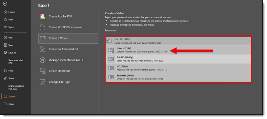267x119 pixels.
Task: Select Save as Adobe PDF item
Action: 16,62
